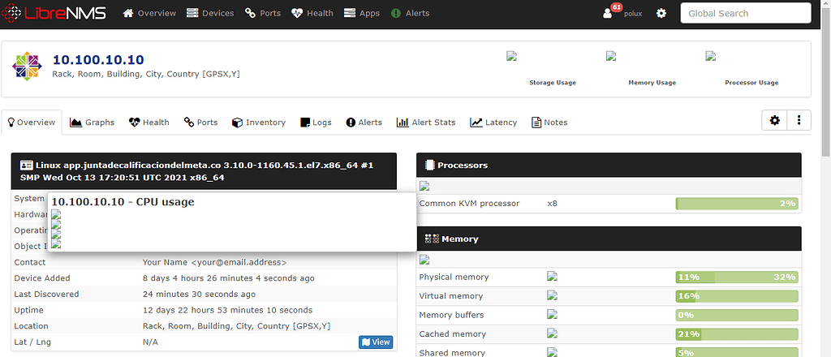Open the Inventory tab
This screenshot has width=831, height=357.
point(259,123)
